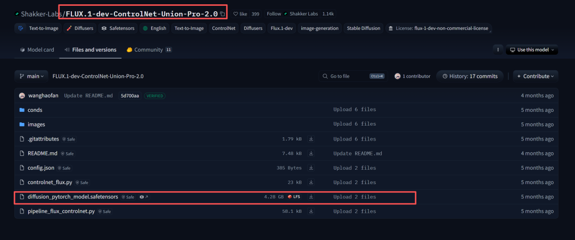Click the 399 likes count

(x=256, y=14)
